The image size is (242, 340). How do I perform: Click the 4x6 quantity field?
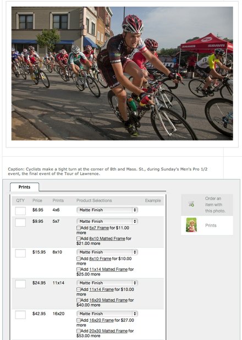click(20, 211)
